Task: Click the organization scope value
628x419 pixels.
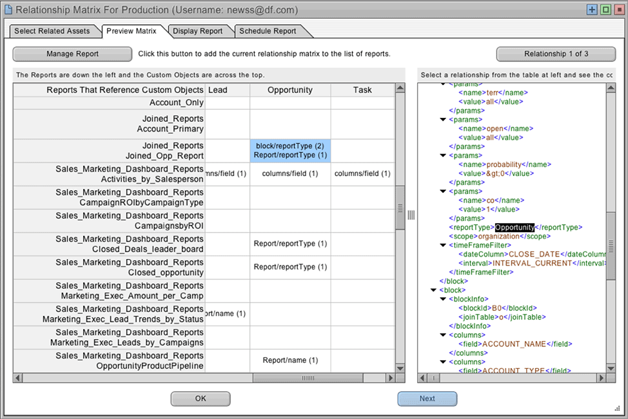Action: click(498, 237)
